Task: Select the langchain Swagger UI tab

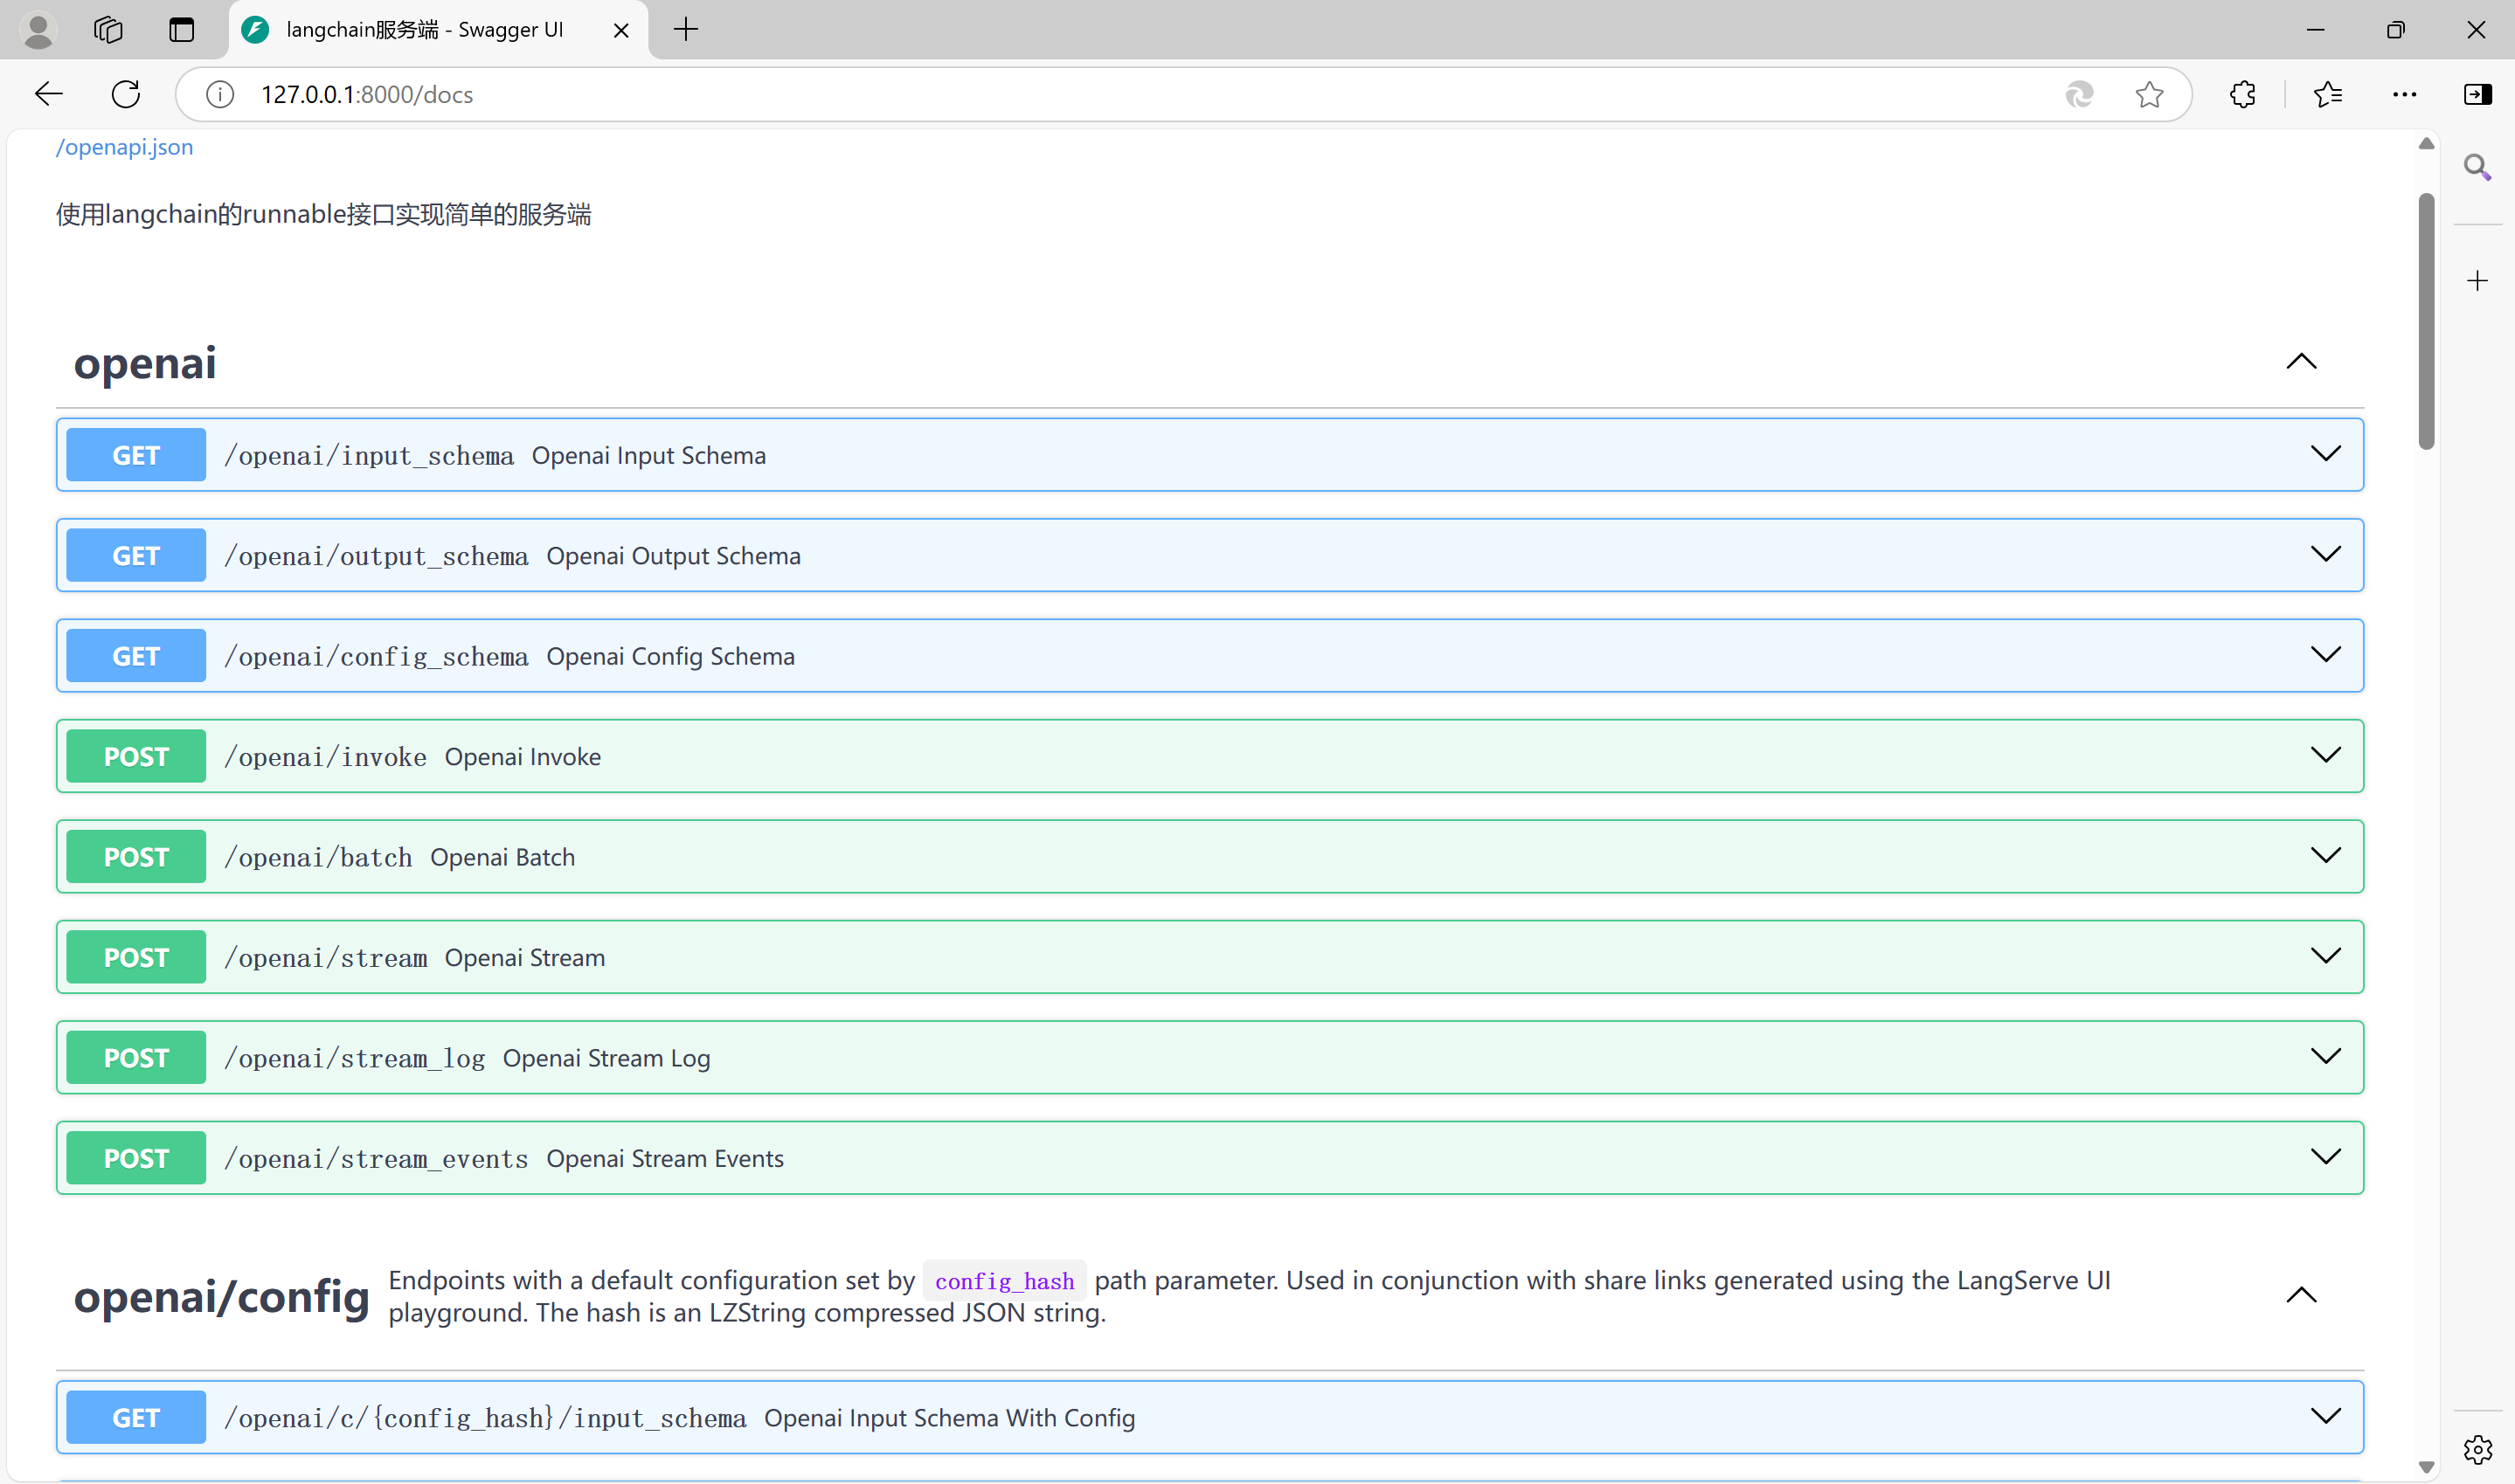Action: click(426, 30)
